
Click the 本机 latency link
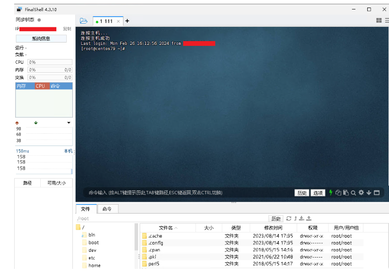[68, 151]
